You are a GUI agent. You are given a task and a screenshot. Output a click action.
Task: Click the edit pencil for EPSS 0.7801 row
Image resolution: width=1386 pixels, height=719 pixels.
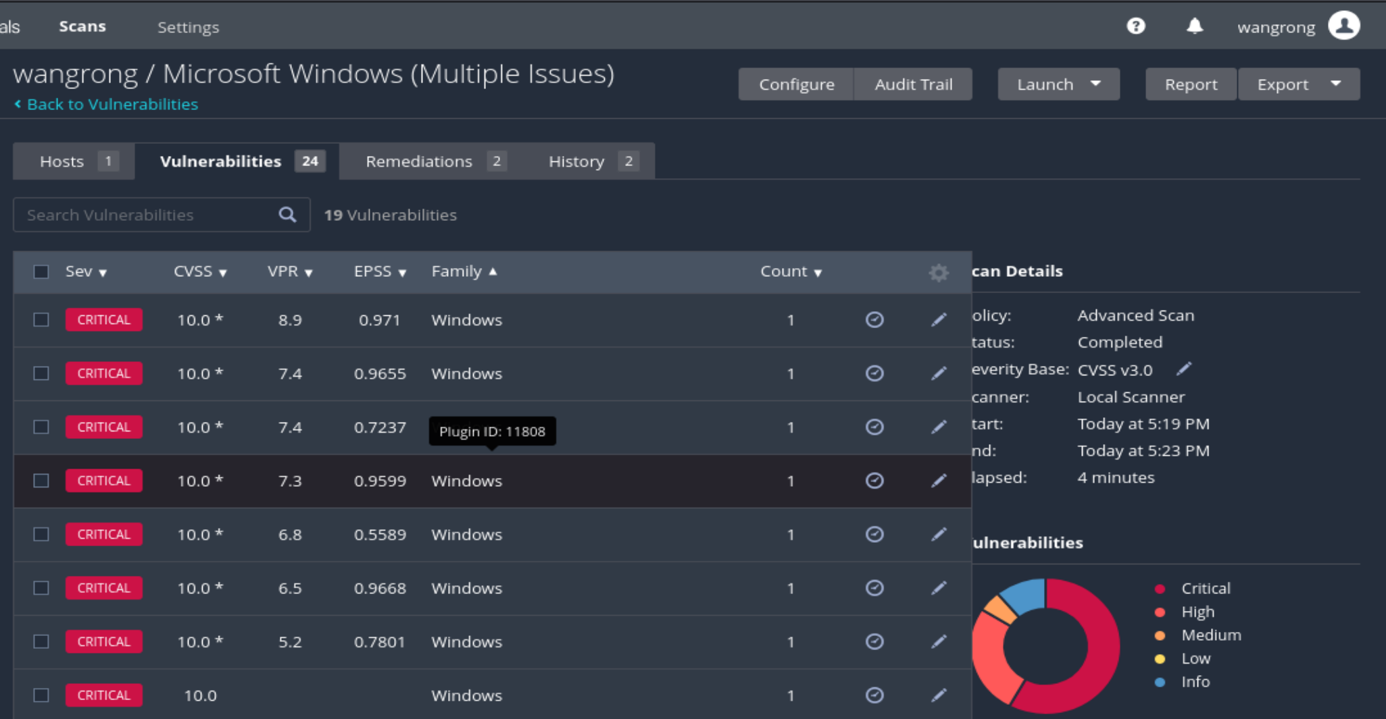point(939,641)
